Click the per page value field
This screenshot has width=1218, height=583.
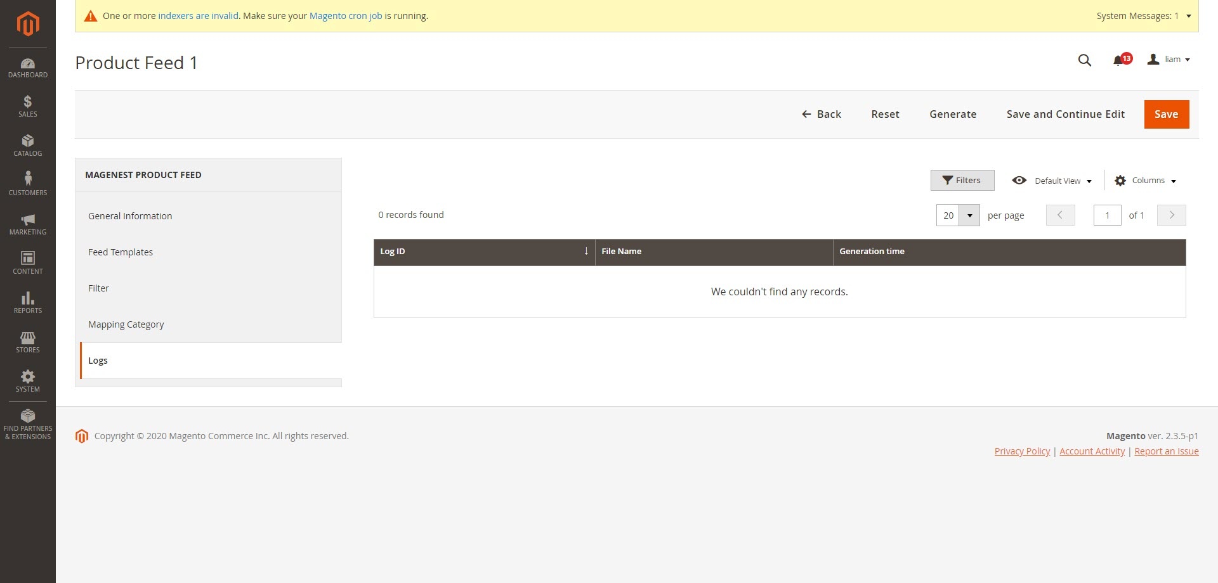pyautogui.click(x=948, y=215)
